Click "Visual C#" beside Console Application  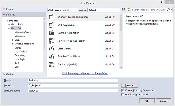[110, 33]
